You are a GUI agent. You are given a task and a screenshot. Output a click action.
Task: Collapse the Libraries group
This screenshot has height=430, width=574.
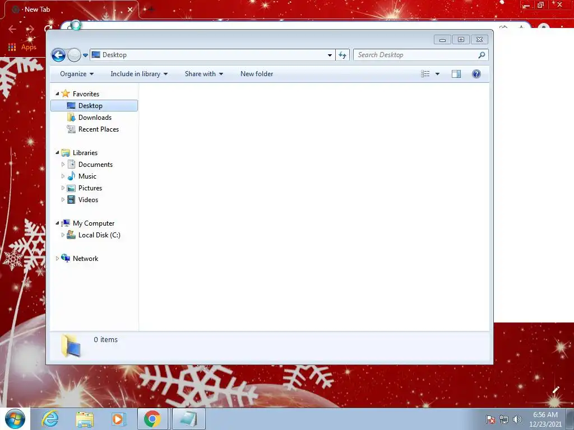point(57,152)
